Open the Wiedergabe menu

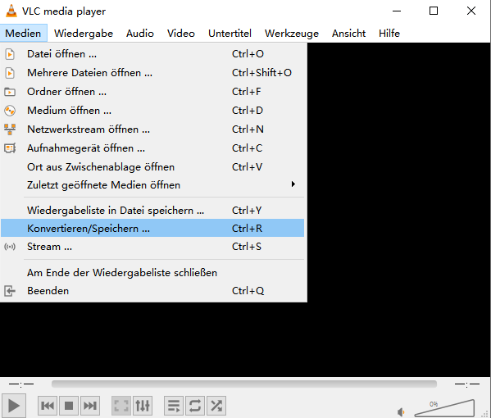[x=84, y=33]
